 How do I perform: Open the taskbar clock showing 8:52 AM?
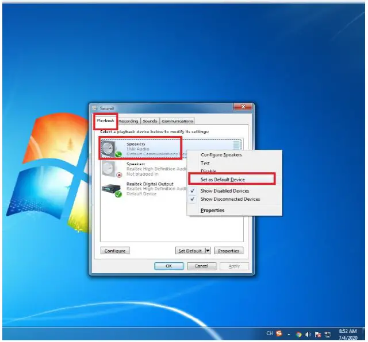pyautogui.click(x=348, y=335)
